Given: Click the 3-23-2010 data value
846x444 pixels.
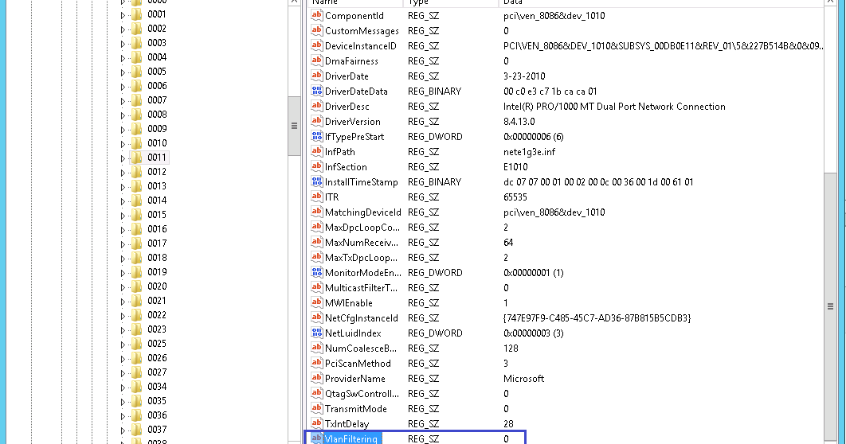Looking at the screenshot, I should 524,76.
